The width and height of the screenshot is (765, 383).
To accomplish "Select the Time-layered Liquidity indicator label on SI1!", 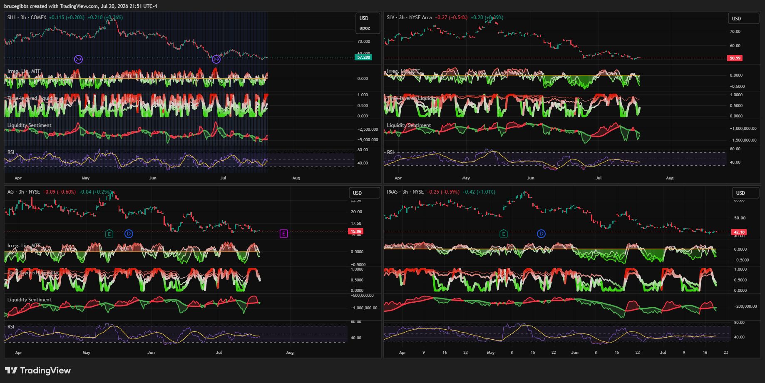I will [32, 98].
